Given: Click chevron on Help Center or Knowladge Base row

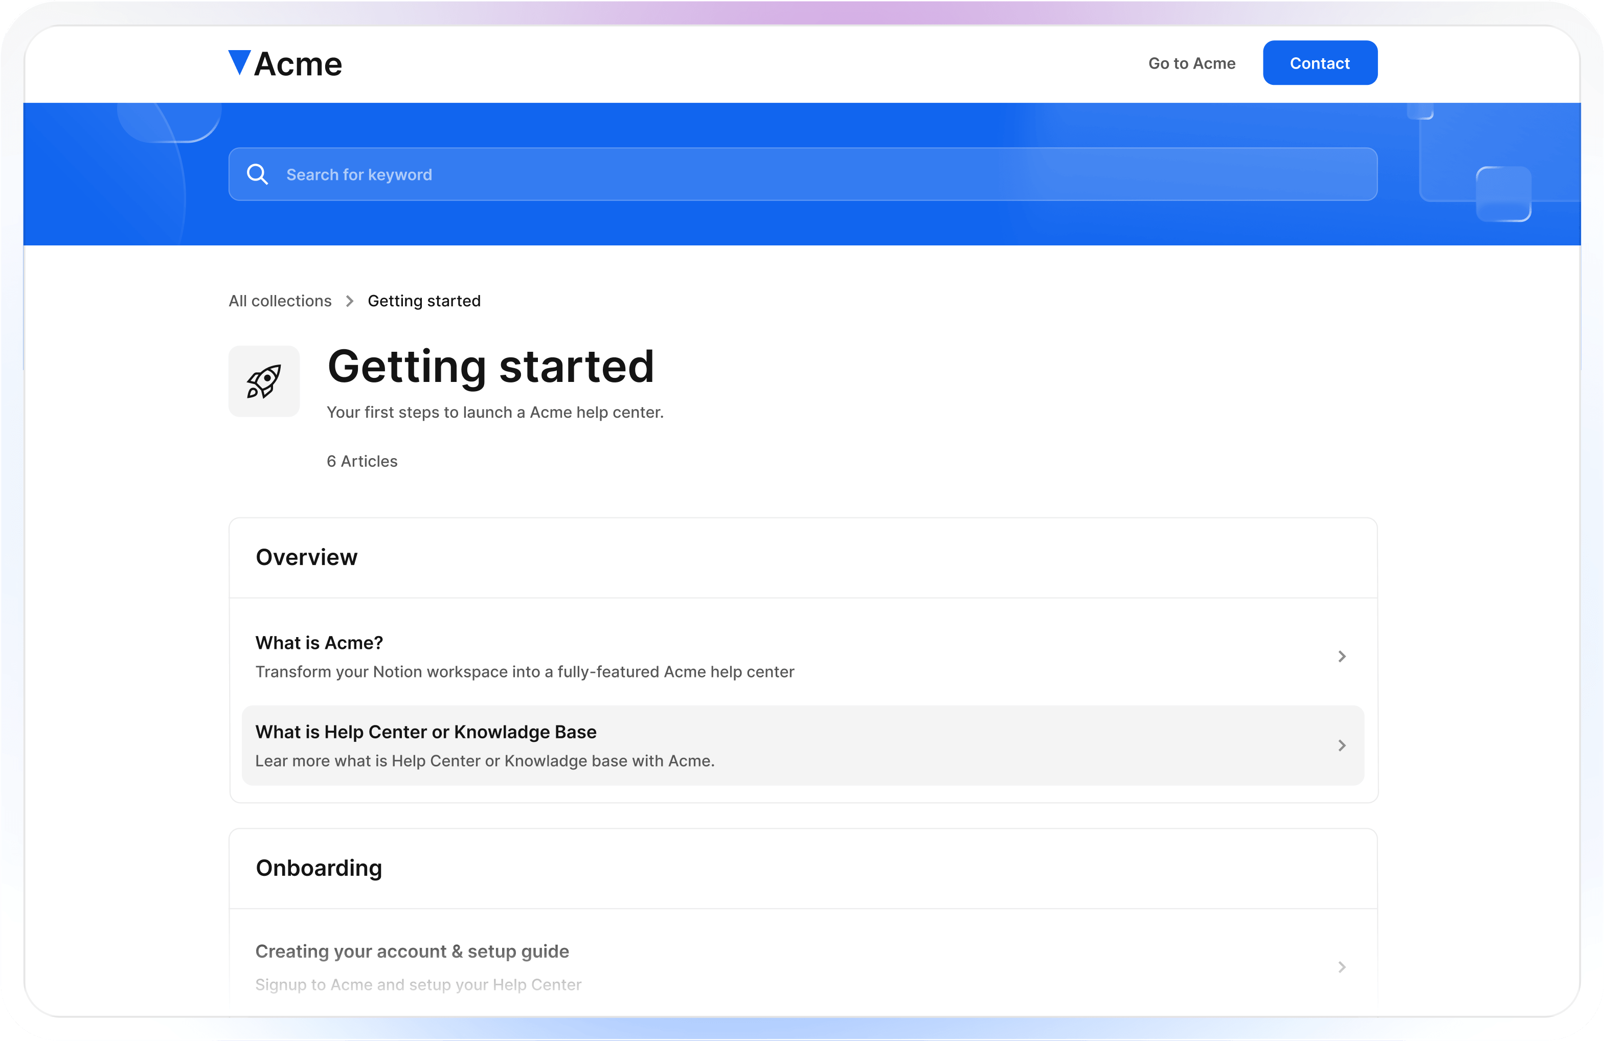Looking at the screenshot, I should coord(1341,745).
